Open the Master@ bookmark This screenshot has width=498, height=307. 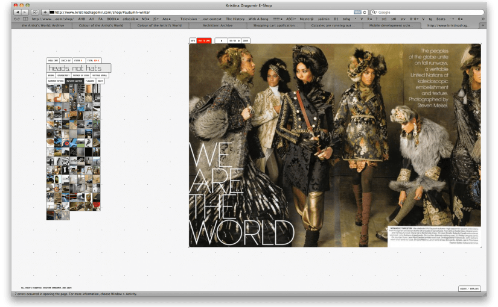pyautogui.click(x=307, y=19)
